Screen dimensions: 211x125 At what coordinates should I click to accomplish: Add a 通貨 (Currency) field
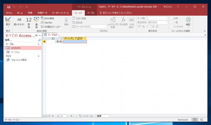[x=36, y=23]
